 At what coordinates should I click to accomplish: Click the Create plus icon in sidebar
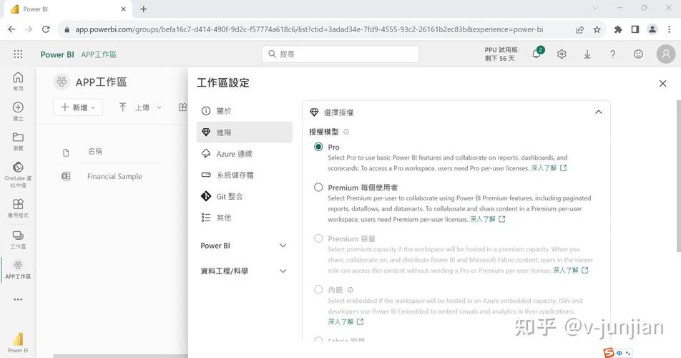pos(18,107)
